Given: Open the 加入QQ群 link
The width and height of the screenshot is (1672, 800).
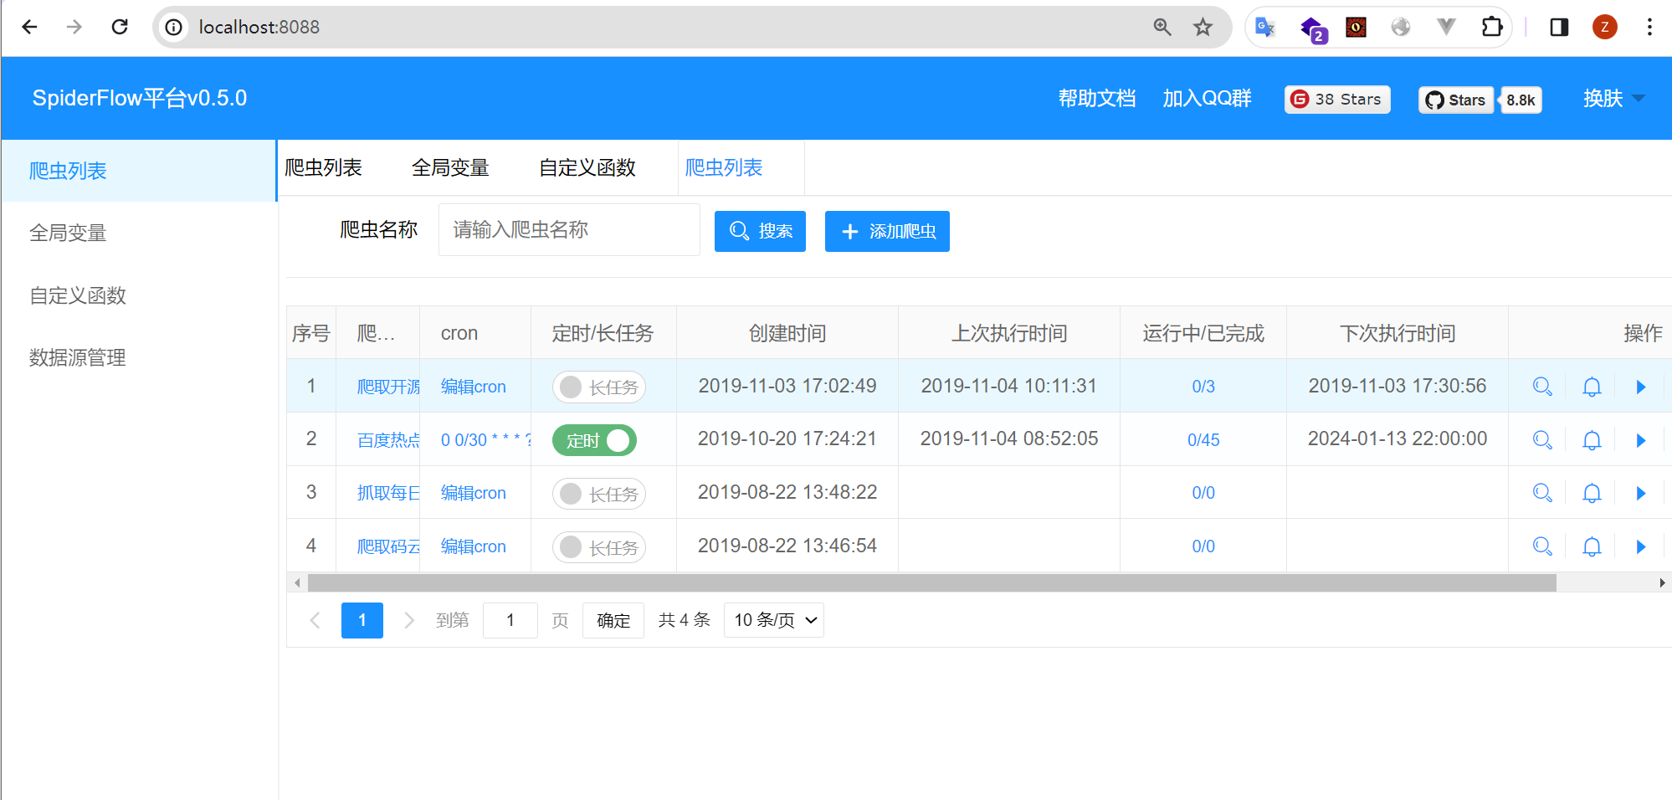Looking at the screenshot, I should 1207,99.
